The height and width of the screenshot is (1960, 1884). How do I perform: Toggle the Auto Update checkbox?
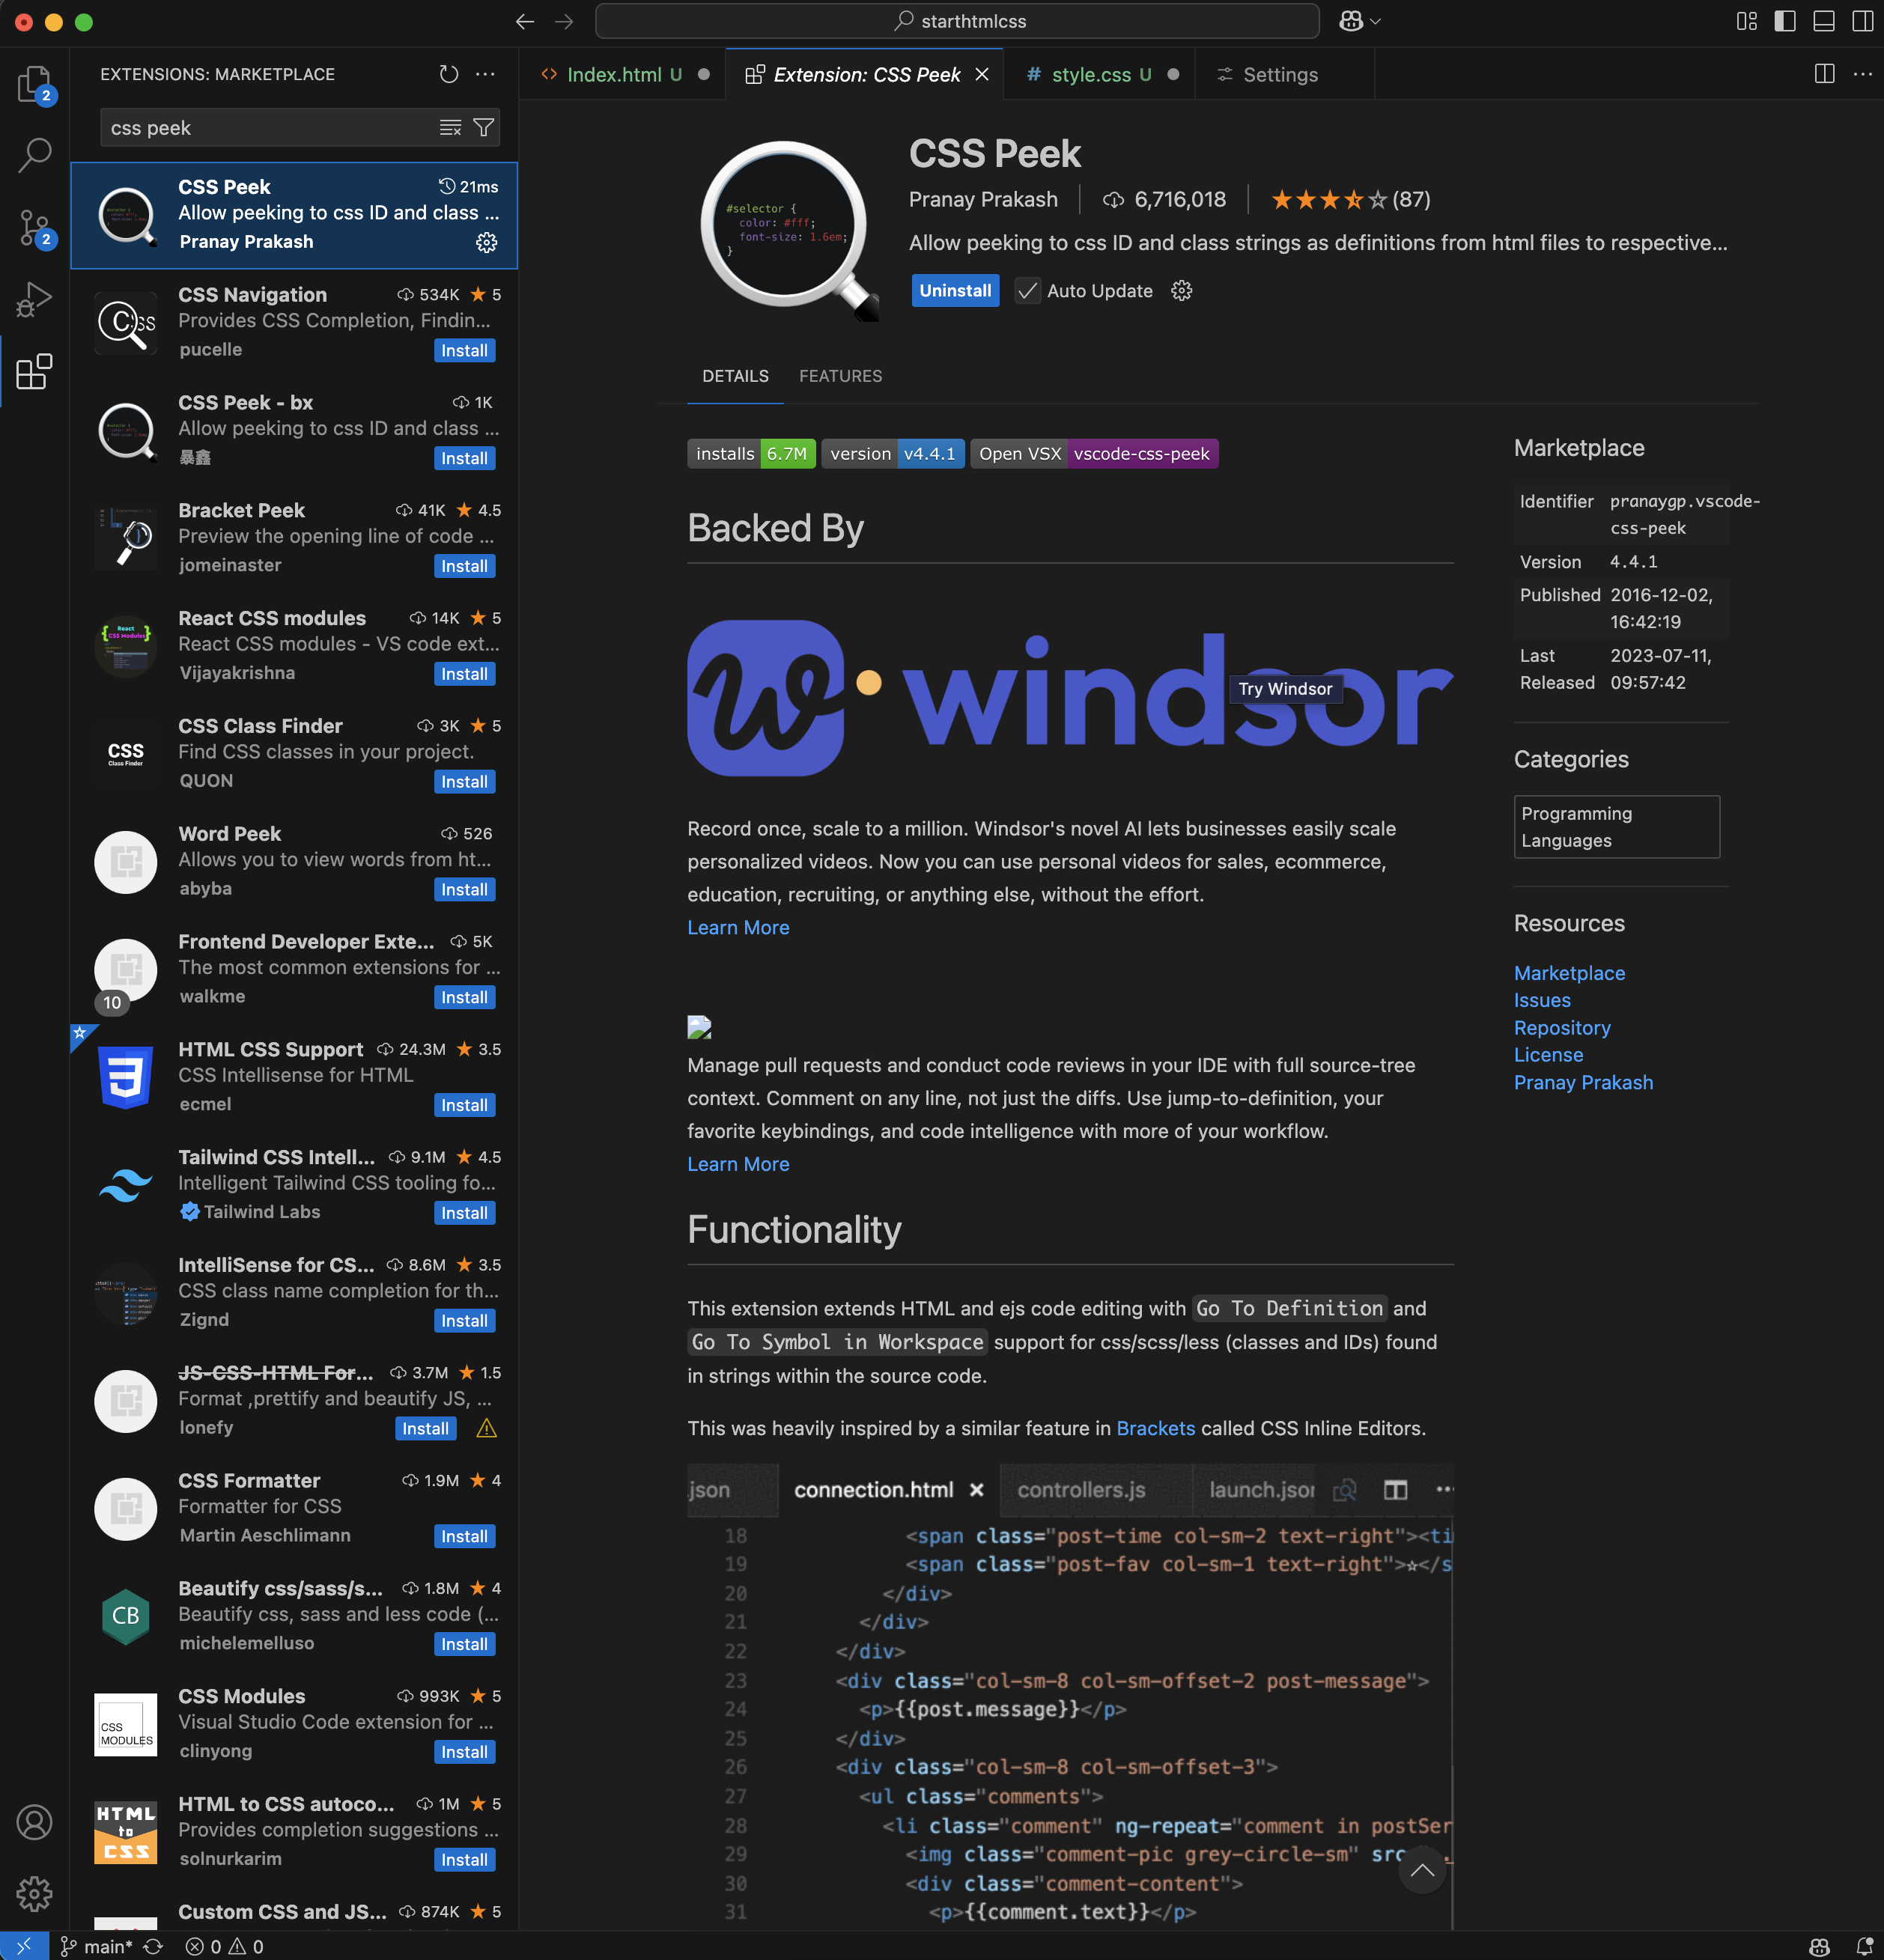click(1027, 291)
